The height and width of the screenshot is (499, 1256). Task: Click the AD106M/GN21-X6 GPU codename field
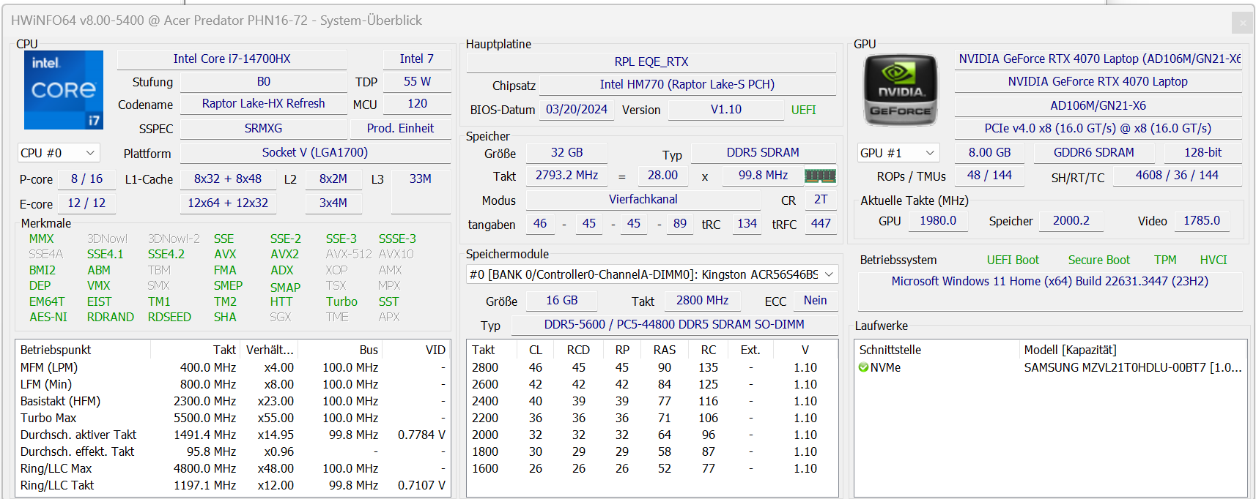click(1098, 105)
